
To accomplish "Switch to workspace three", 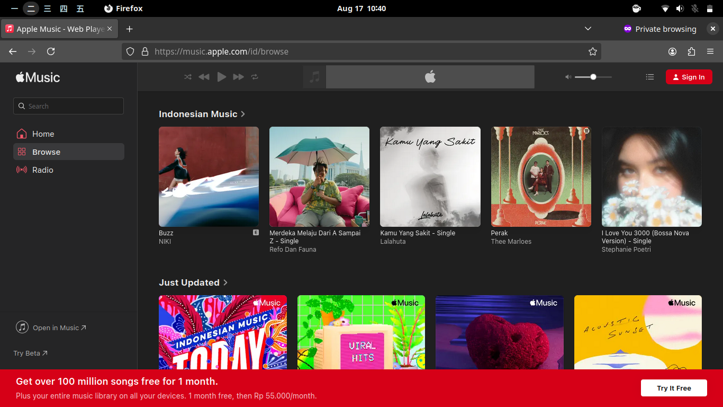I will point(48,8).
